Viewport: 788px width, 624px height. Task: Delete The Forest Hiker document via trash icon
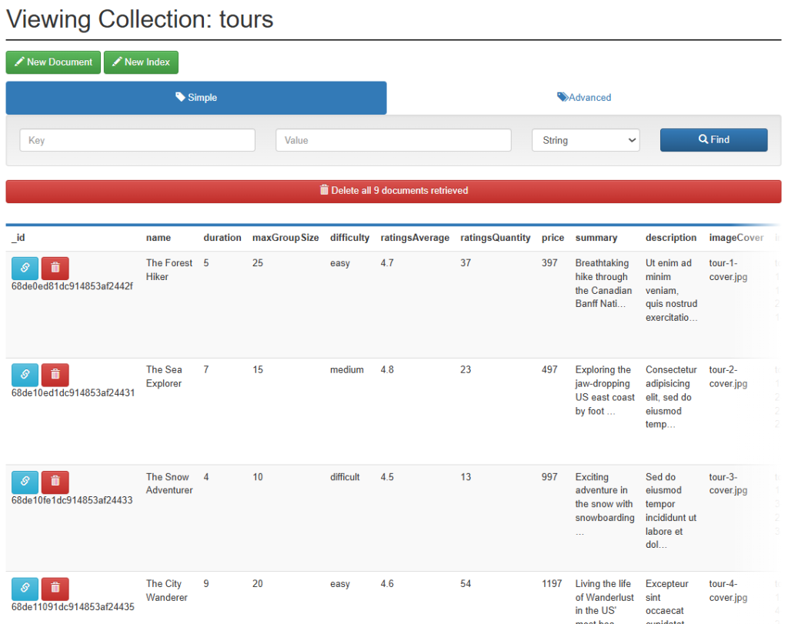(x=55, y=268)
